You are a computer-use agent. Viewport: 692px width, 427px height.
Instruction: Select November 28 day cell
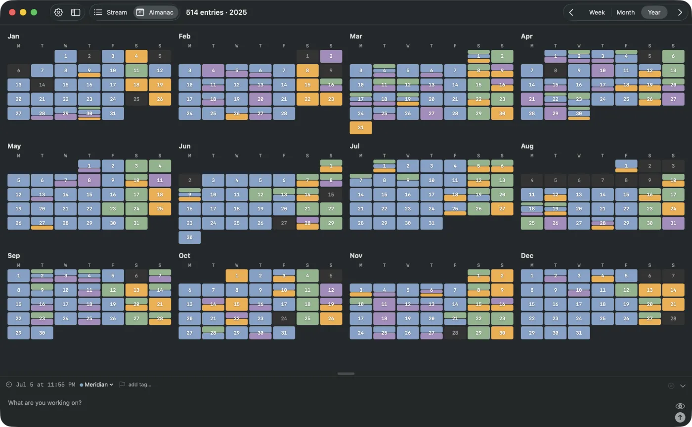point(455,333)
